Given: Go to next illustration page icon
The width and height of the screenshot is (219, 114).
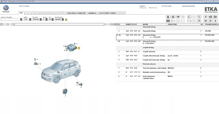Looking at the screenshot, I should (x=215, y=17).
